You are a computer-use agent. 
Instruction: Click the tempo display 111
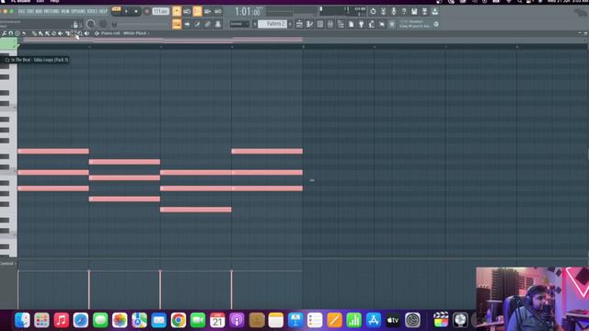(160, 11)
